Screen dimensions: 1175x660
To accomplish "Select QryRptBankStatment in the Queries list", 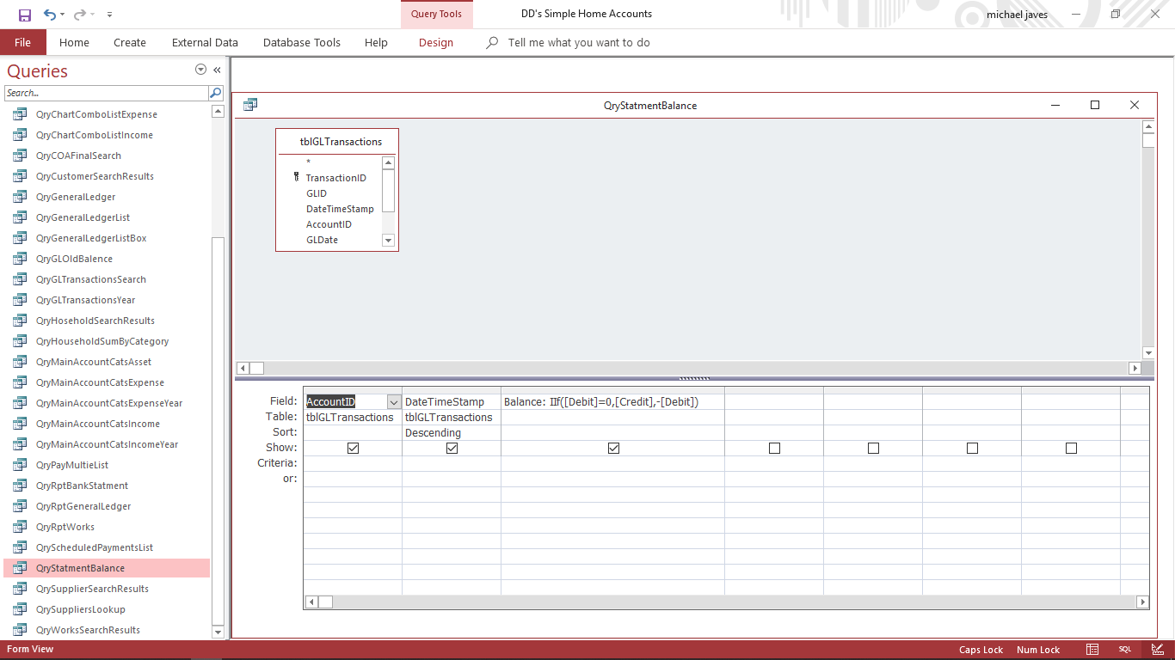I will tap(107, 486).
